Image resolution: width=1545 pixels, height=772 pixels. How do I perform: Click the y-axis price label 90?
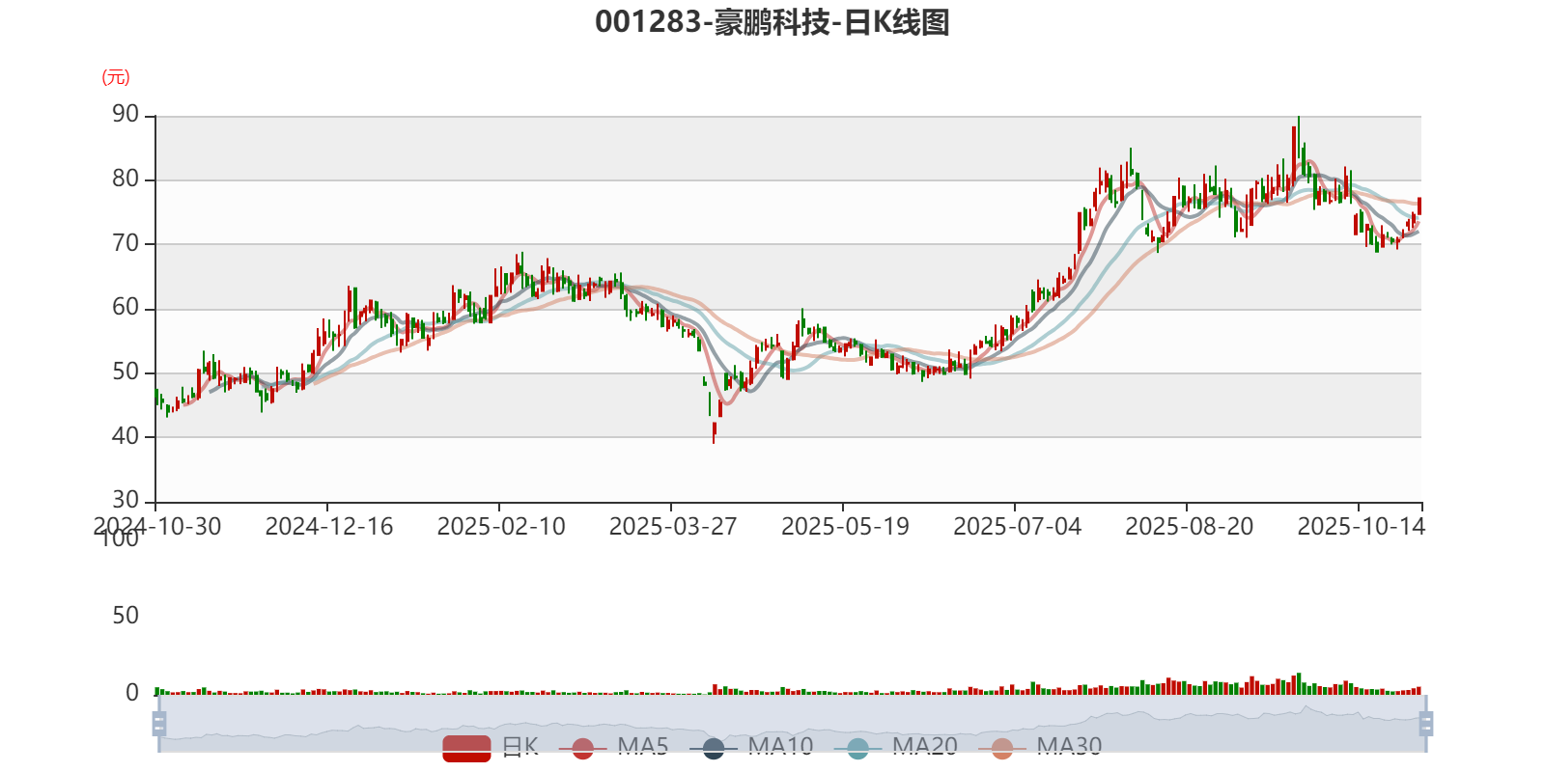(x=126, y=115)
